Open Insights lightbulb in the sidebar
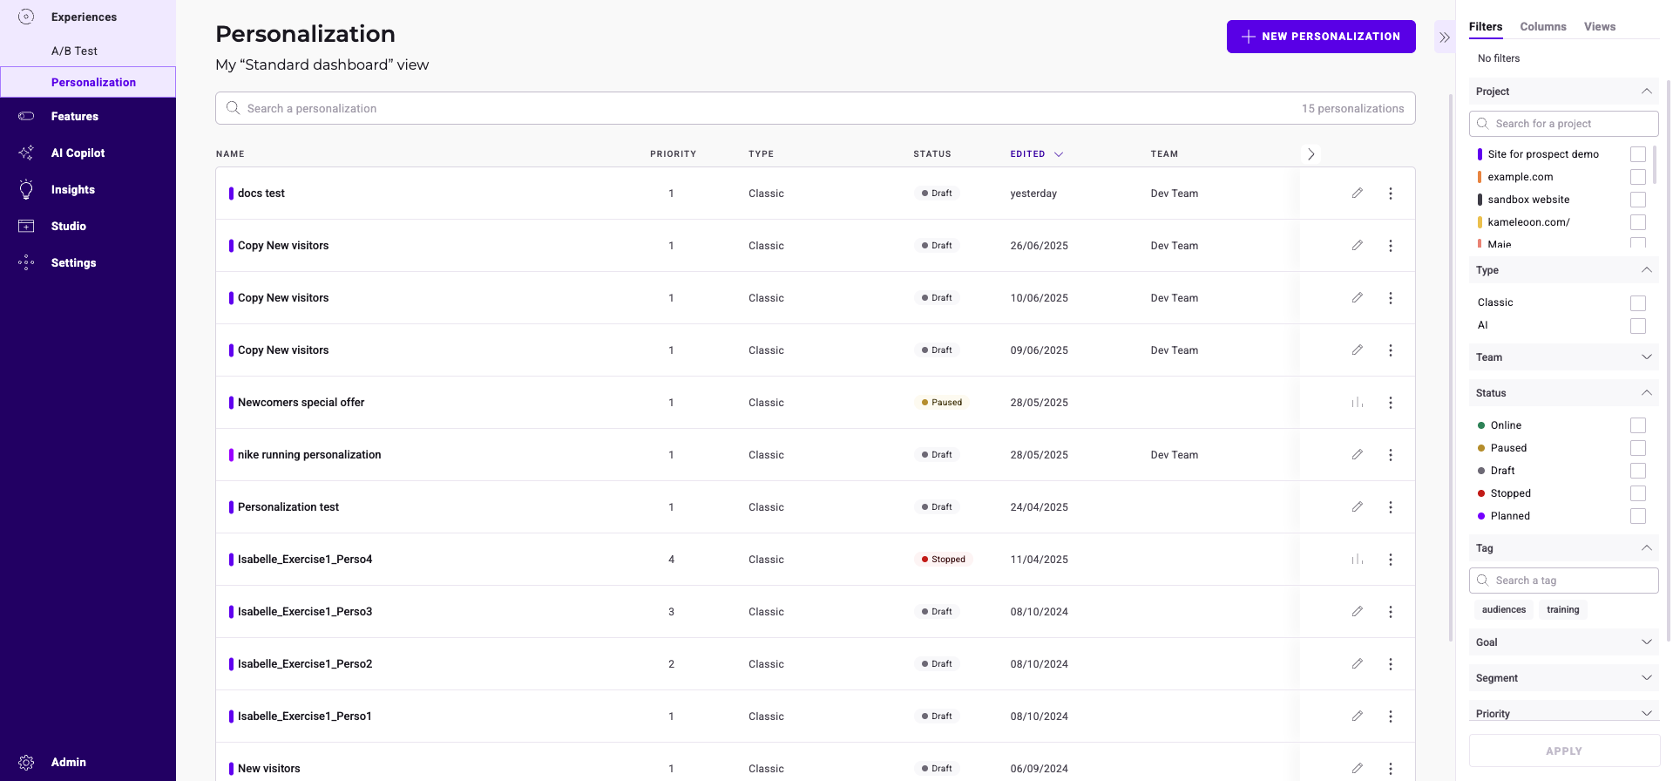Image resolution: width=1673 pixels, height=781 pixels. point(72,189)
